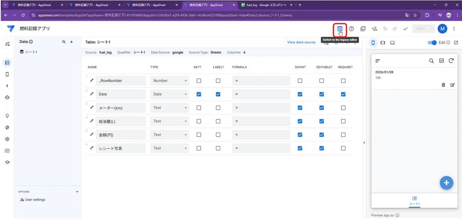The width and height of the screenshot is (462, 220).
Task: Open type dropdown for _RowNumber column
Action: pyautogui.click(x=170, y=81)
